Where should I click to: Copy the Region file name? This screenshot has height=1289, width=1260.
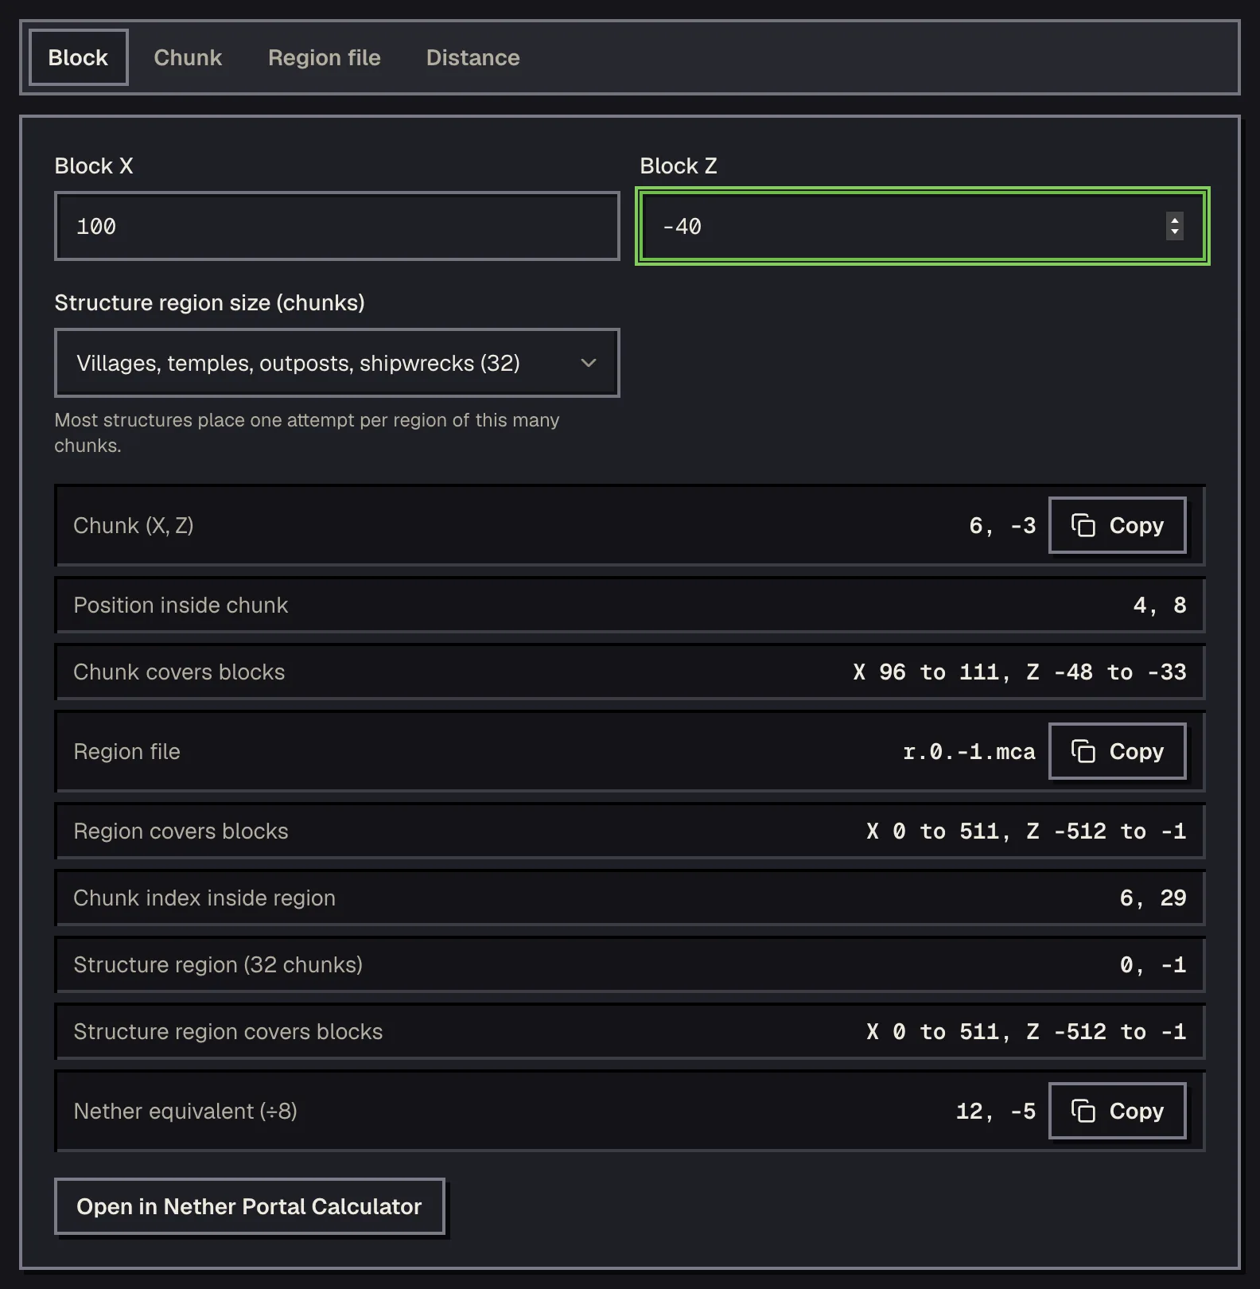pyautogui.click(x=1118, y=751)
